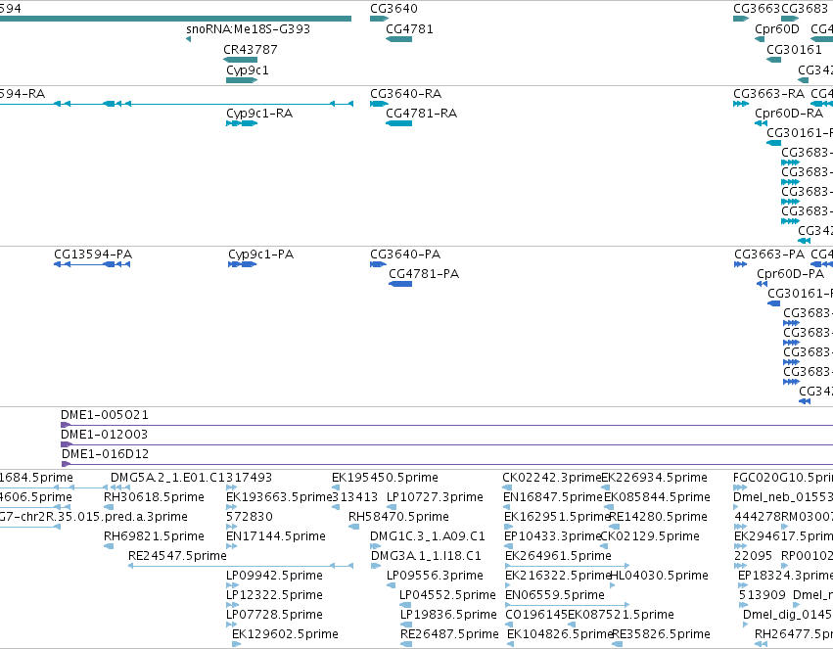Click EST 513909 label
This screenshot has height=649, width=833.
763,595
